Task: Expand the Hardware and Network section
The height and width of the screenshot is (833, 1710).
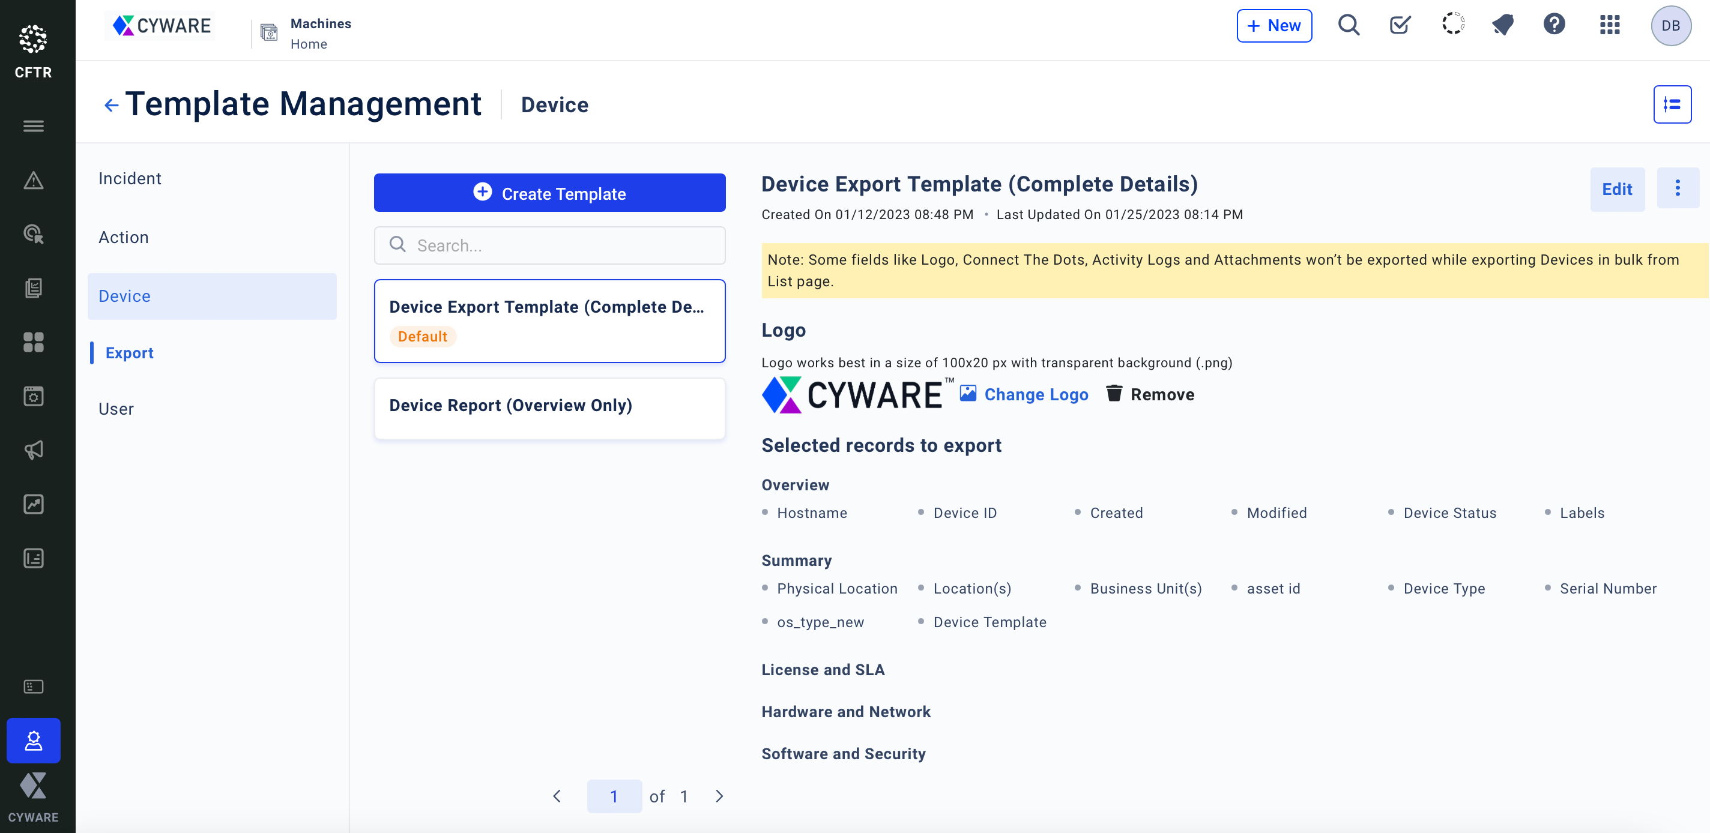Action: (x=845, y=712)
